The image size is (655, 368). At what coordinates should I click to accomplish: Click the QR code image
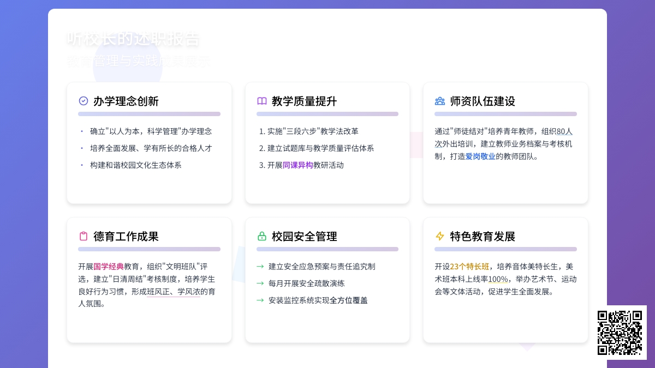click(x=620, y=333)
